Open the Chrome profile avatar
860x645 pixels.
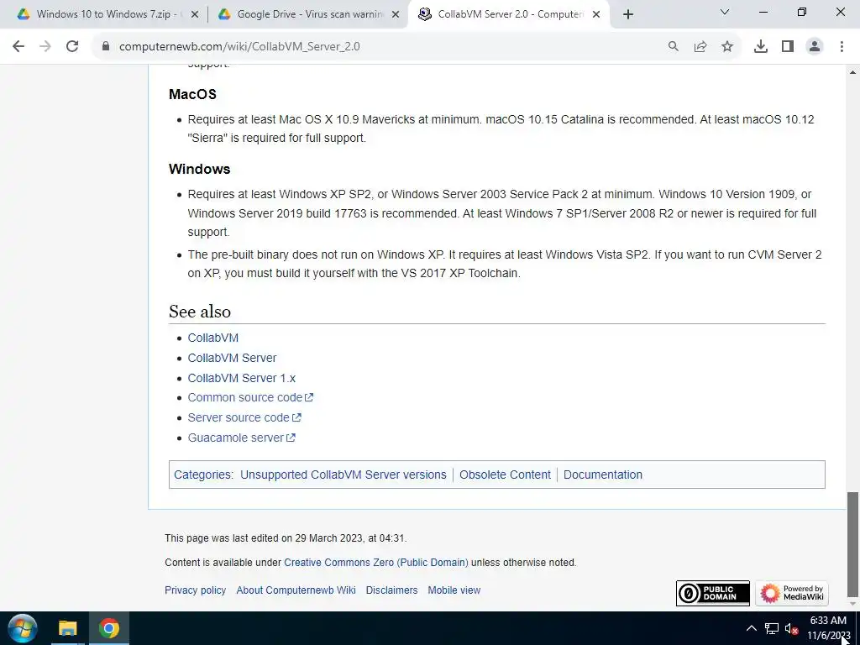click(815, 47)
